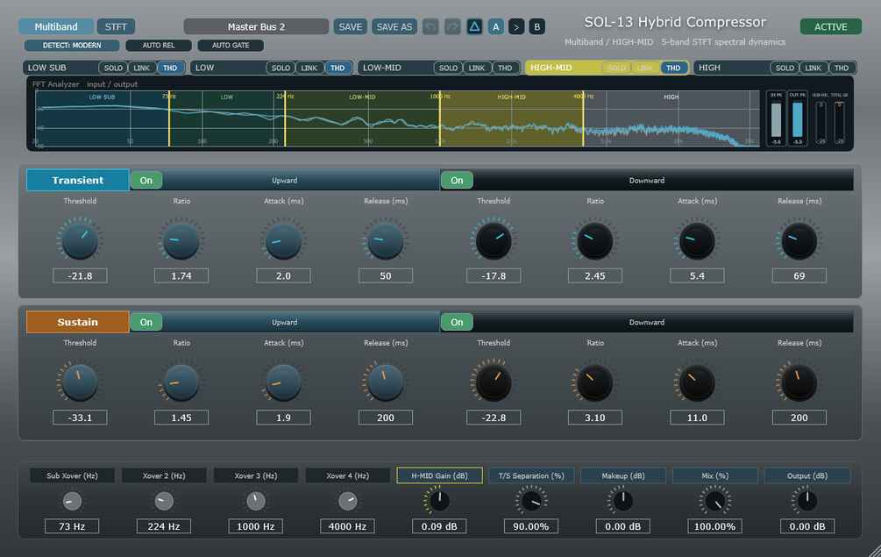Click the -21.8 threshold value field
Viewport: 881px width, 557px height.
(x=80, y=276)
